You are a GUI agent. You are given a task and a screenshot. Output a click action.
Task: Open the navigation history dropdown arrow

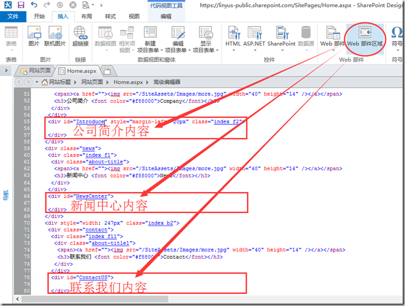[x=37, y=82]
